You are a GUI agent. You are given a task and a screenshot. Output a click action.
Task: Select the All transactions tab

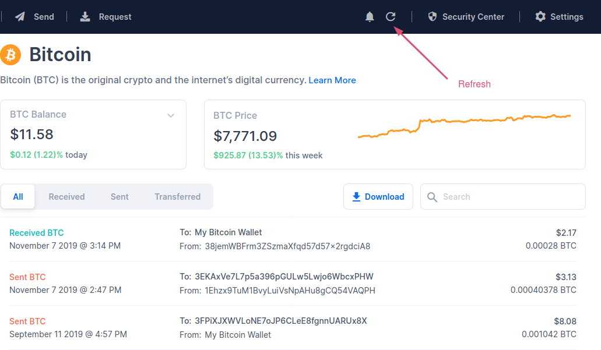[x=17, y=197]
